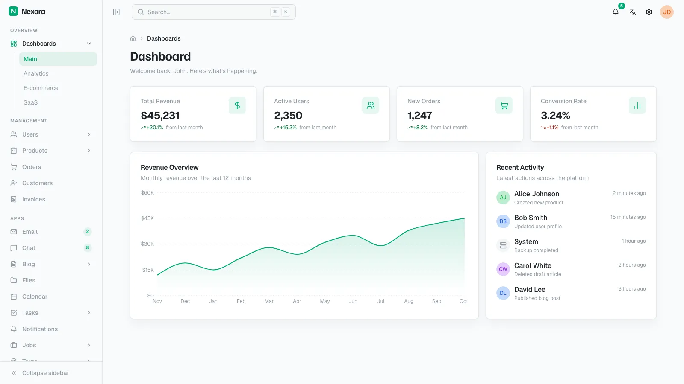
Task: Click the Search input field
Action: [x=214, y=12]
